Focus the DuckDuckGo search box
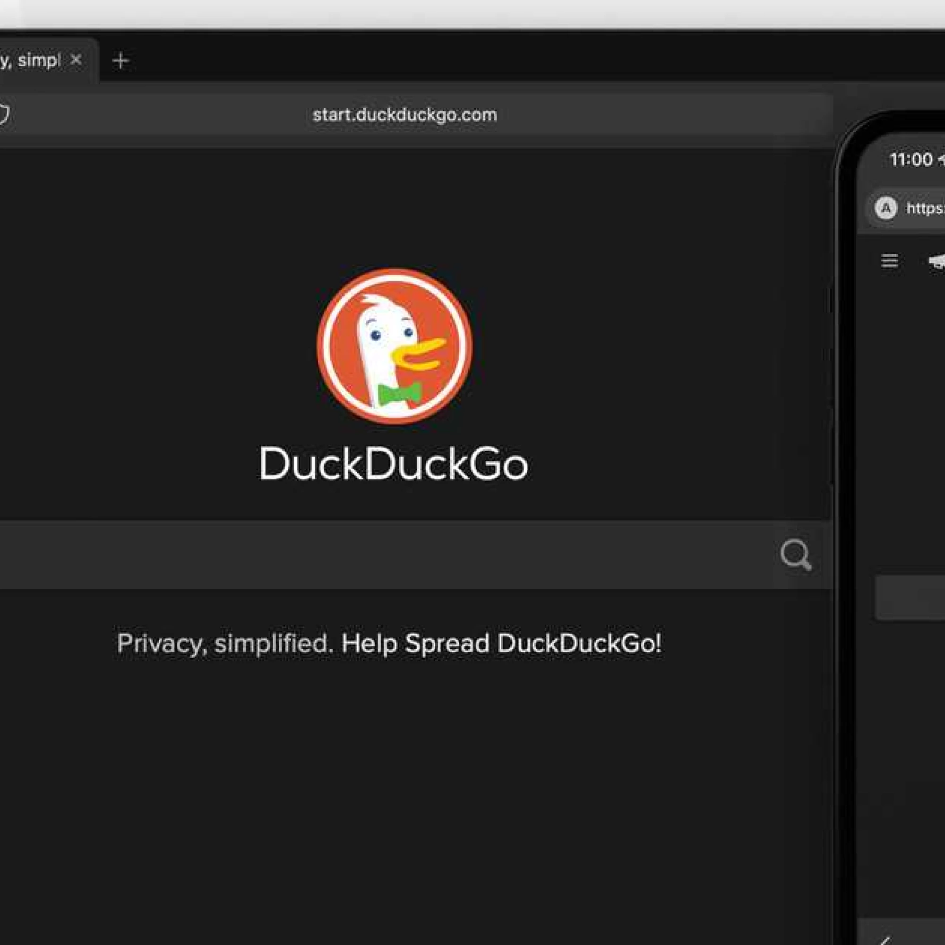The width and height of the screenshot is (945, 945). click(x=416, y=555)
